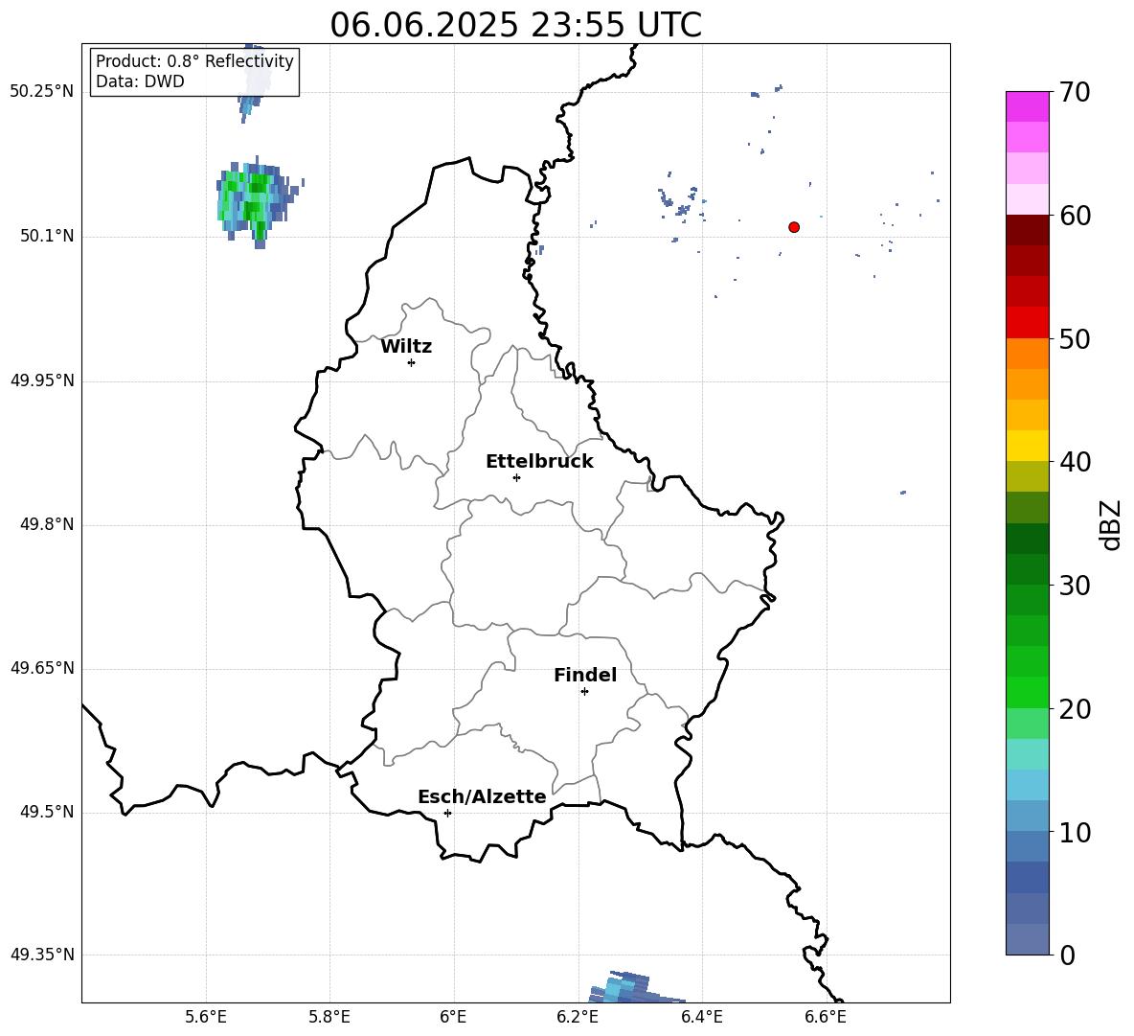Click the red dot radar marker
Viewport: 1134px width, 1036px height.
coord(793,227)
